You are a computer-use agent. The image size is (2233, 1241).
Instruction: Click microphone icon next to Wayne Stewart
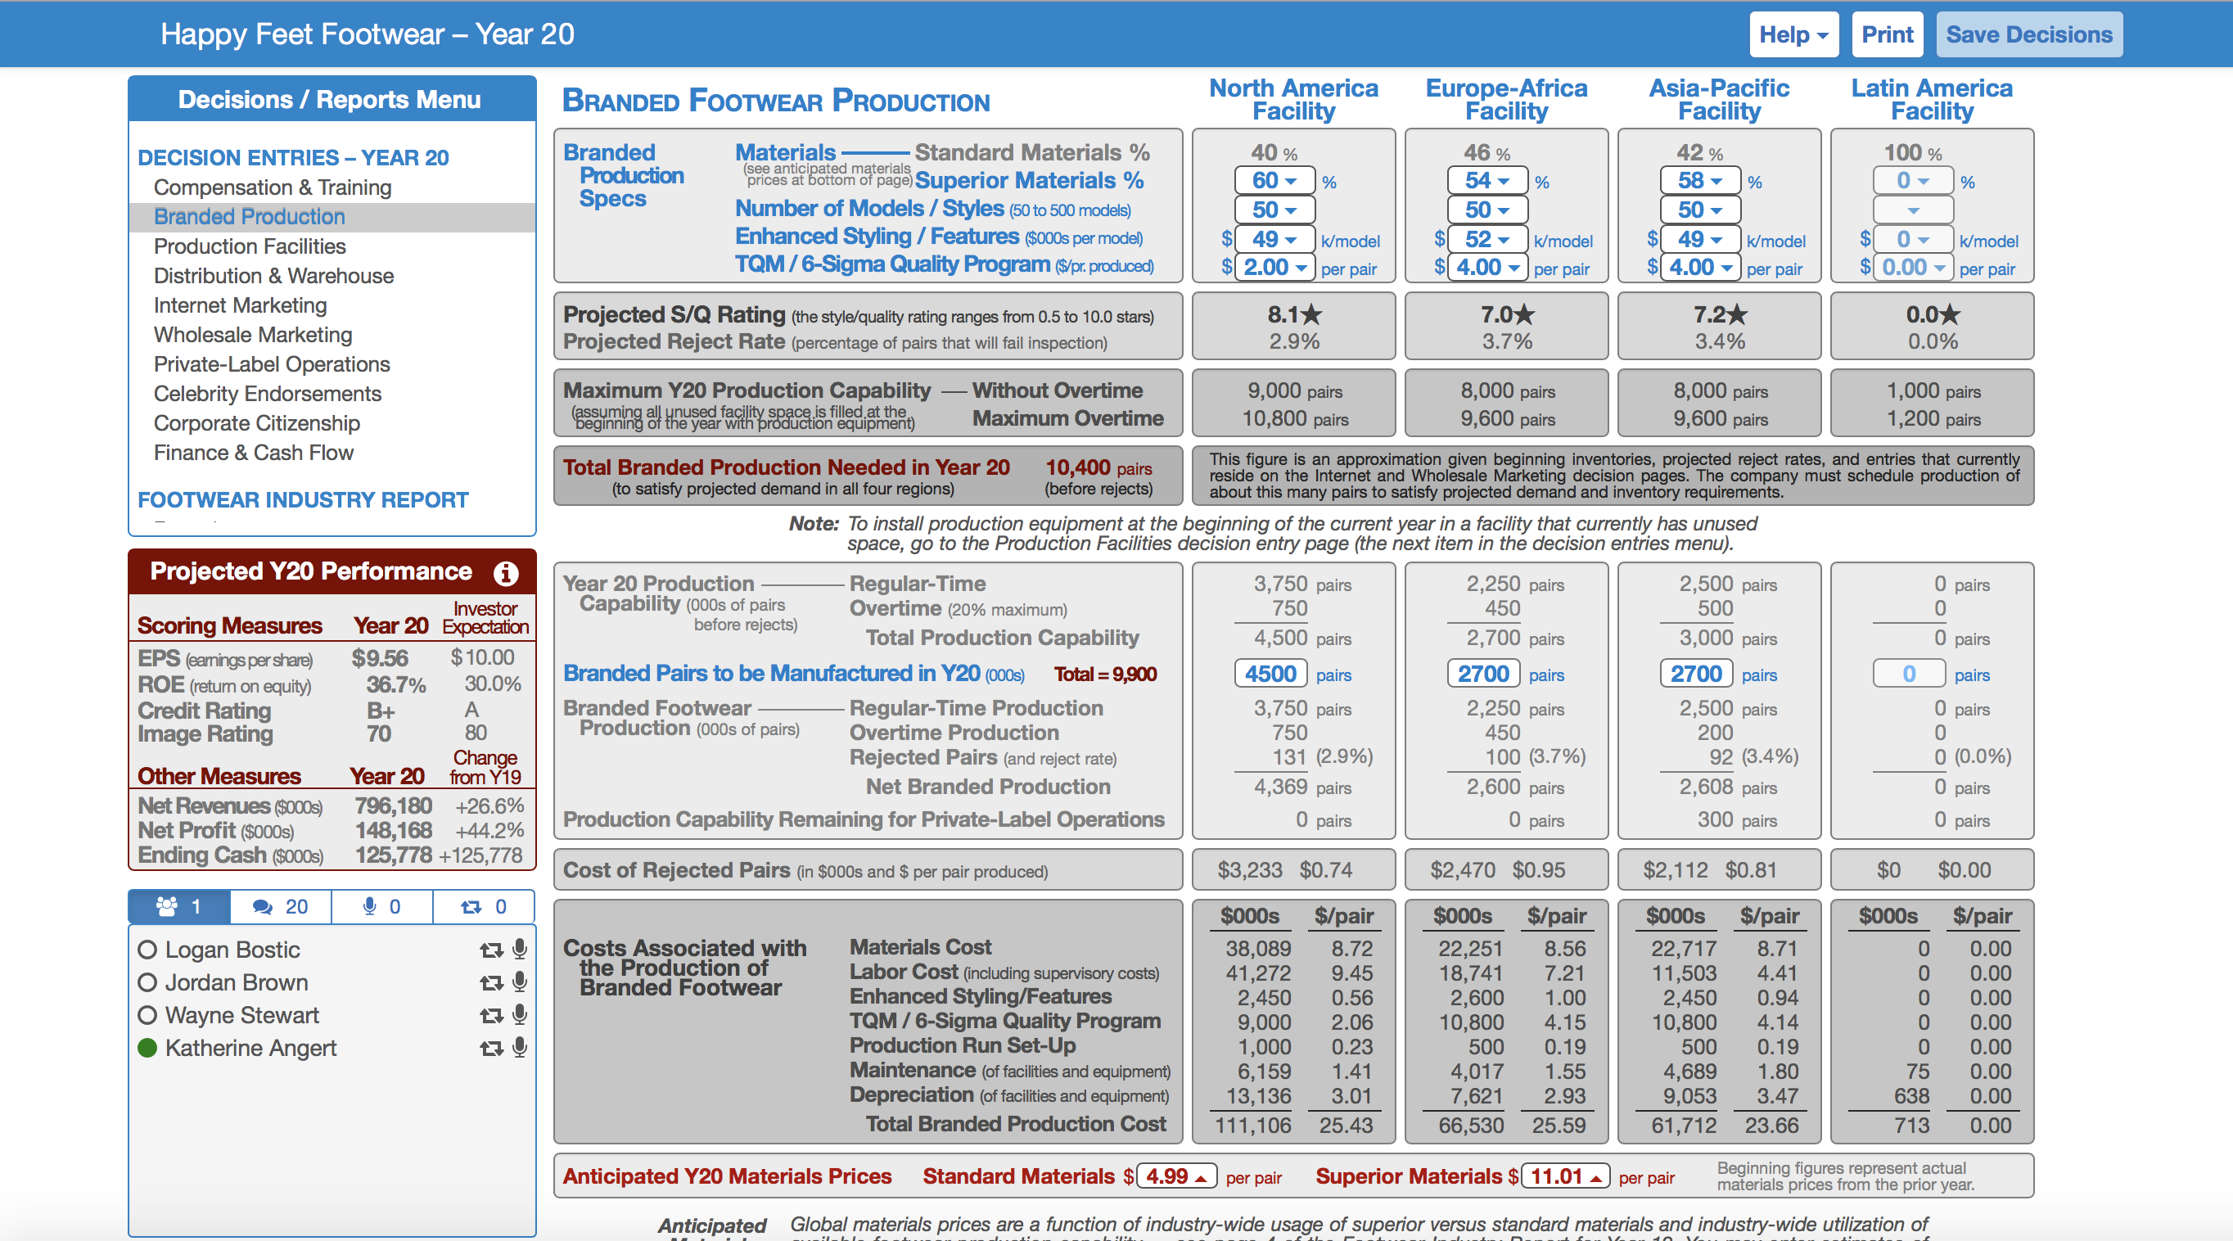[519, 1015]
